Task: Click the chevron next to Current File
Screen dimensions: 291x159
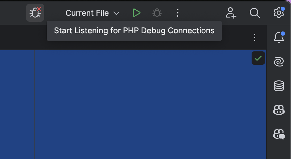Action: pos(116,13)
